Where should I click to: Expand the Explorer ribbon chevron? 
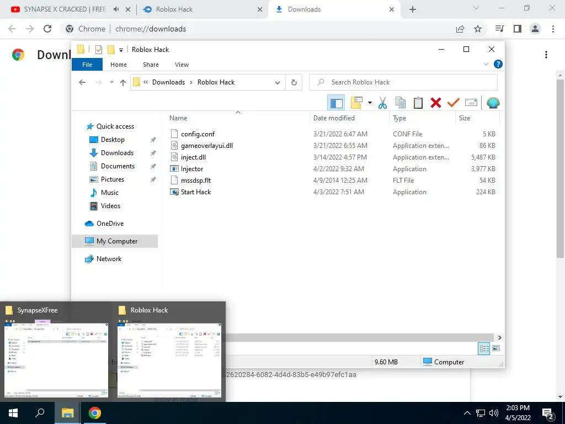coord(486,64)
